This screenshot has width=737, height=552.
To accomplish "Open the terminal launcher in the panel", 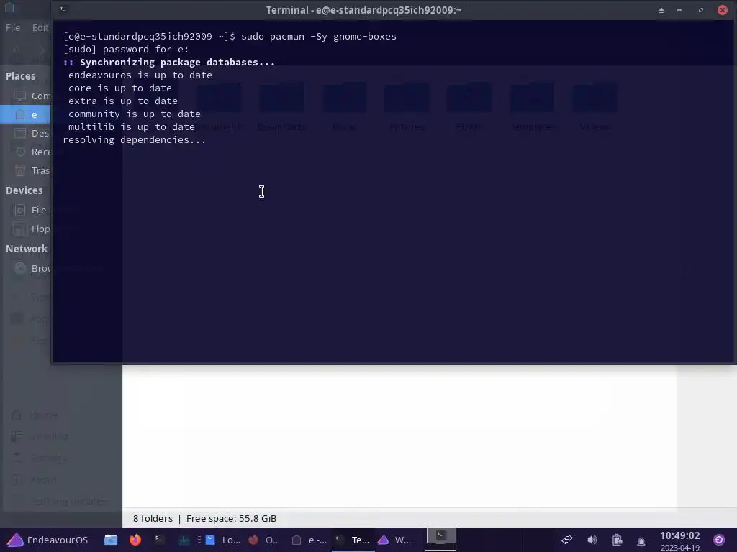I will [160, 540].
